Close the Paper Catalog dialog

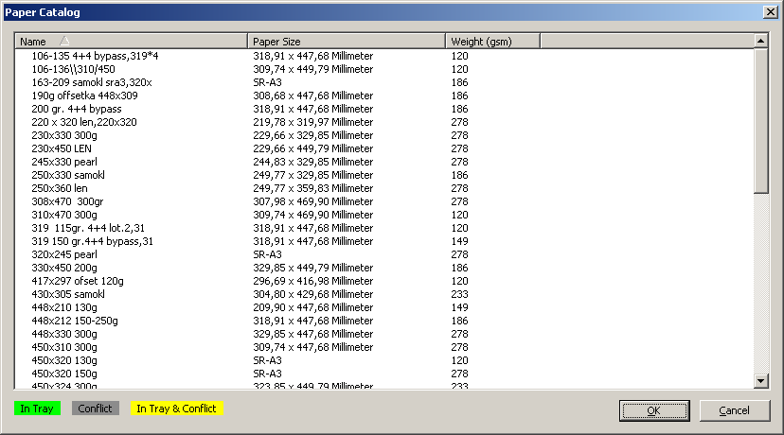[x=771, y=12]
